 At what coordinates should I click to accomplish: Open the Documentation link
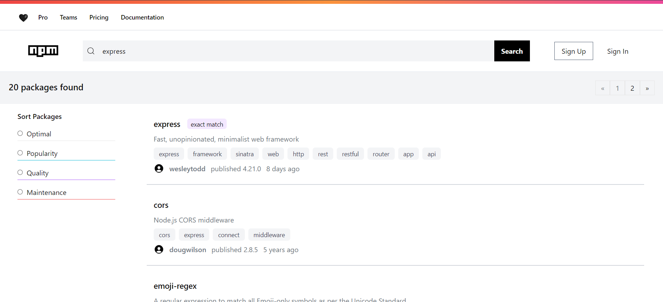[142, 17]
